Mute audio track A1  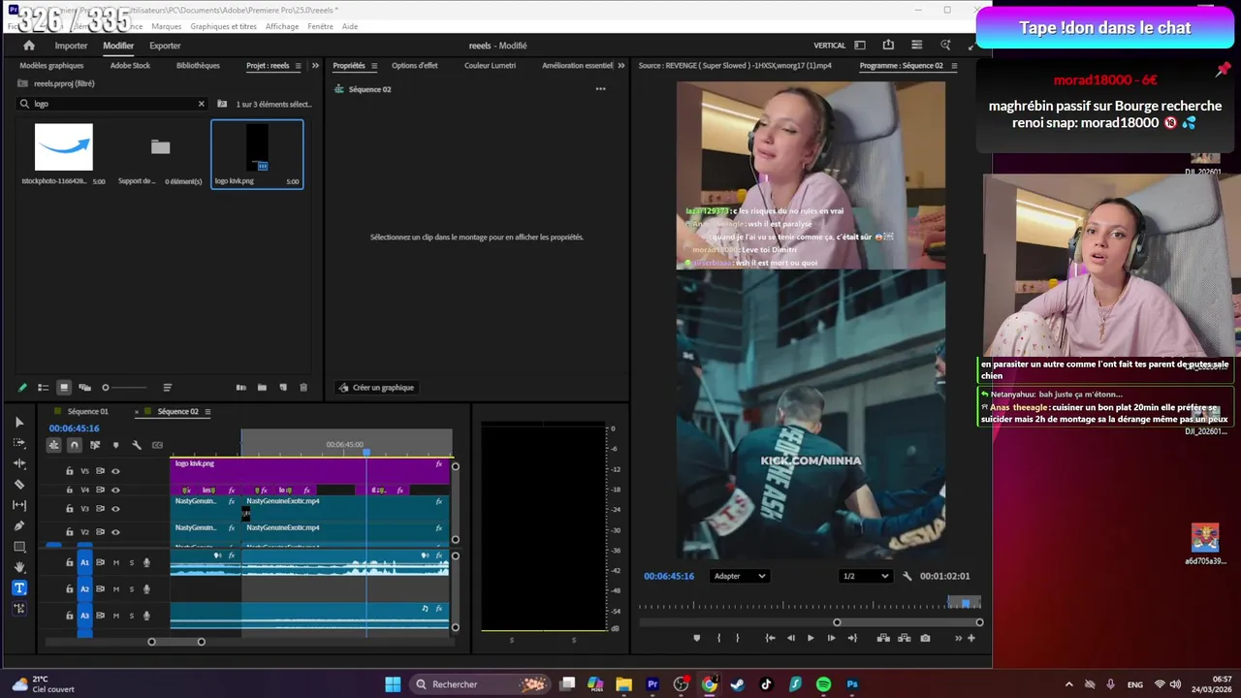pos(116,562)
